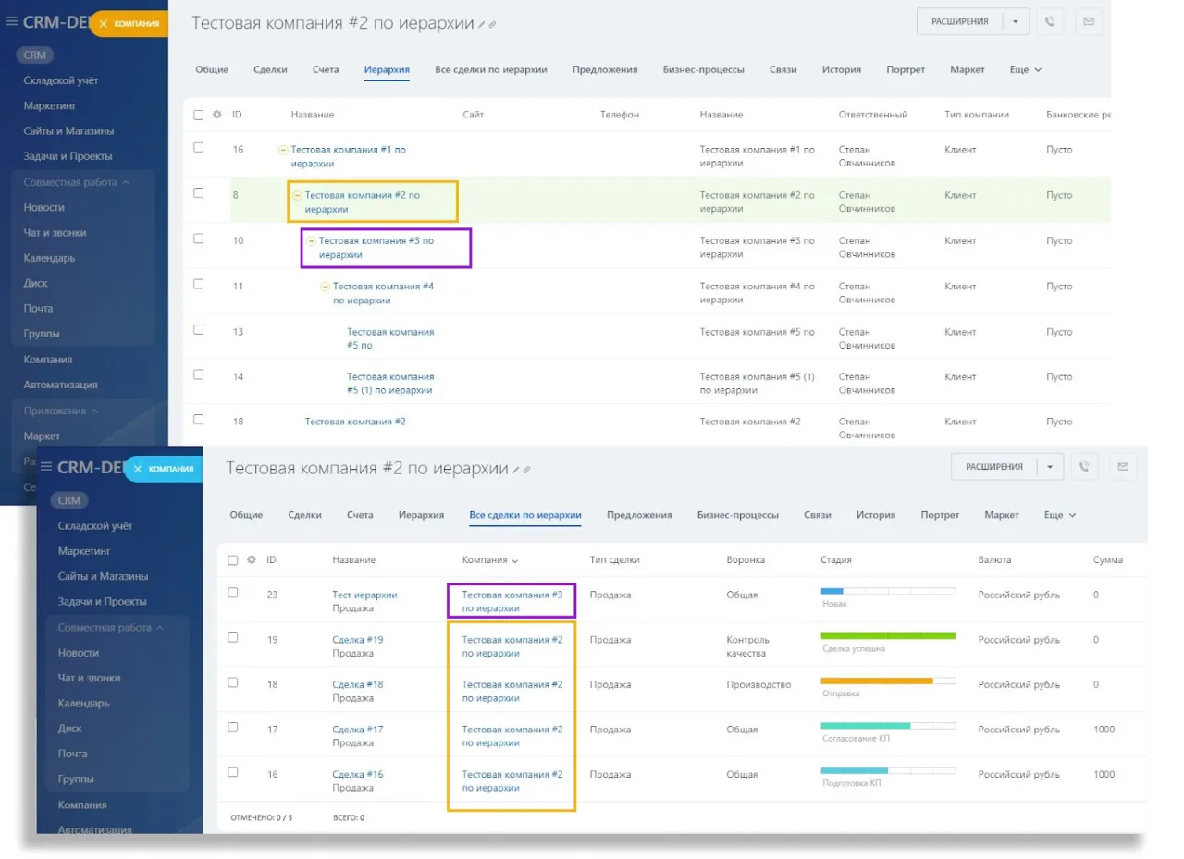Screen dimensions: 1184x859
Task: Click the copy link icon beside the deals window title
Action: pos(527,471)
